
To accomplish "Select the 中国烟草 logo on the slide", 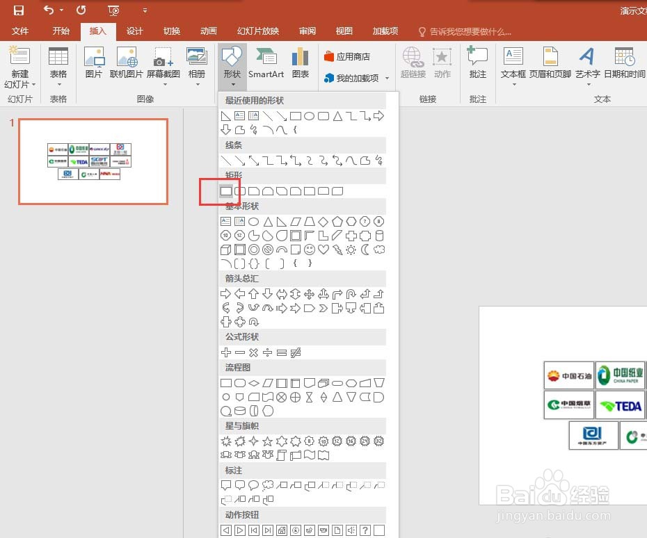I will tap(569, 405).
